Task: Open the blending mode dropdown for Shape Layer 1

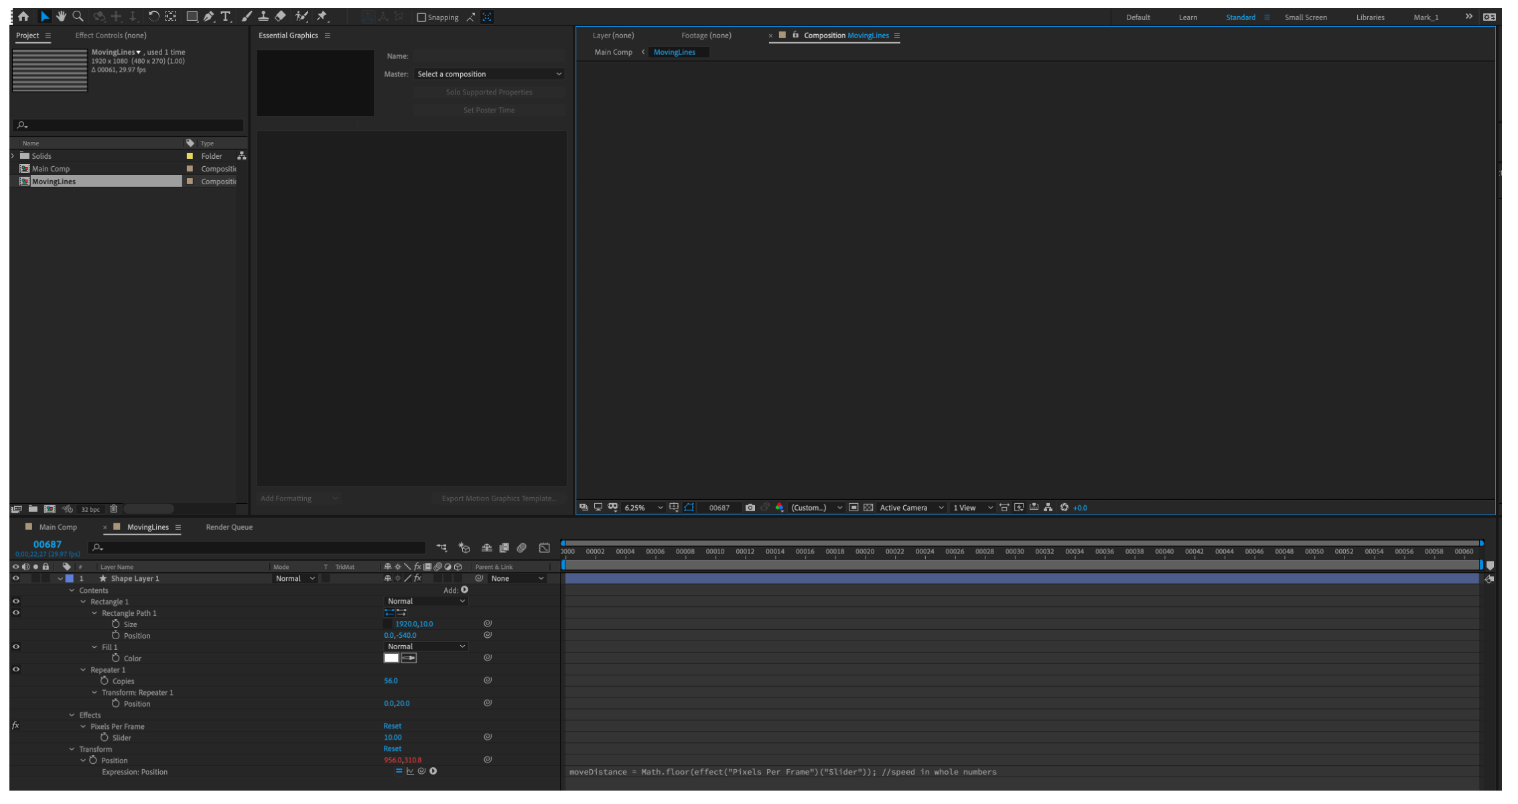Action: click(293, 578)
